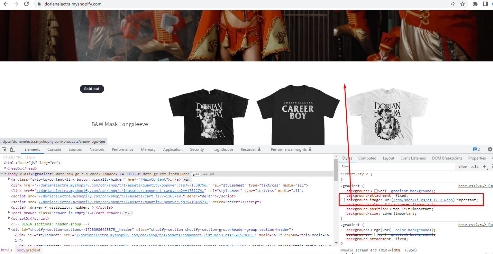Open the cart.js script source link
This screenshot has width=493, height=254.
point(111,196)
